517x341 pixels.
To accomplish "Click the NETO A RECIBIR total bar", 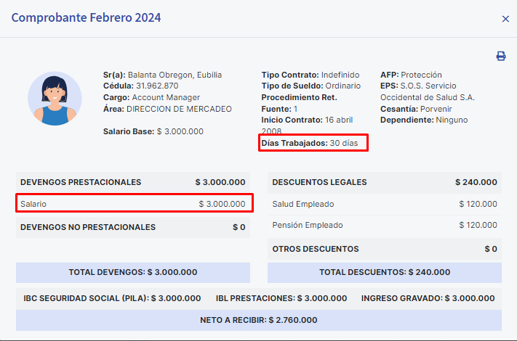I will 259,320.
